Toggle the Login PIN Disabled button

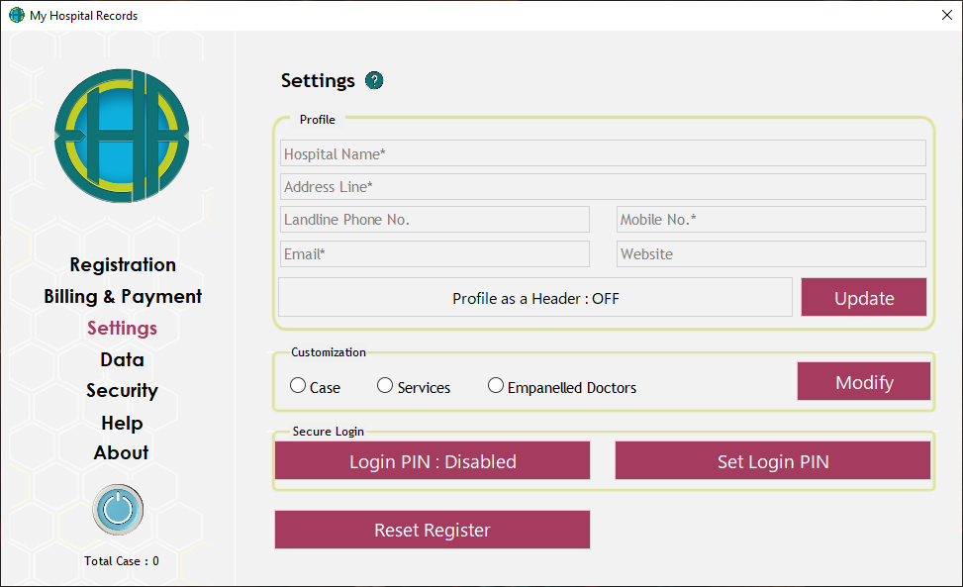click(433, 461)
